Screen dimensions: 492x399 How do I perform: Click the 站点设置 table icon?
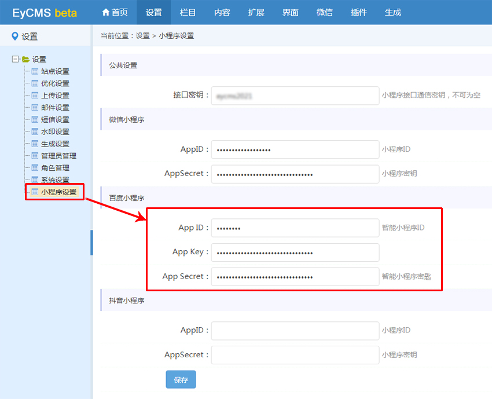[x=35, y=71]
